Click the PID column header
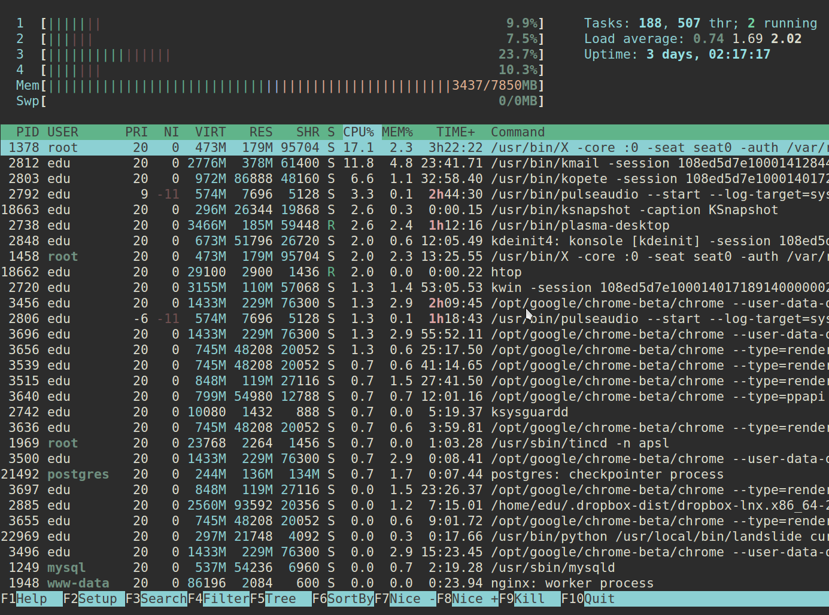829x615 pixels. pyautogui.click(x=28, y=132)
